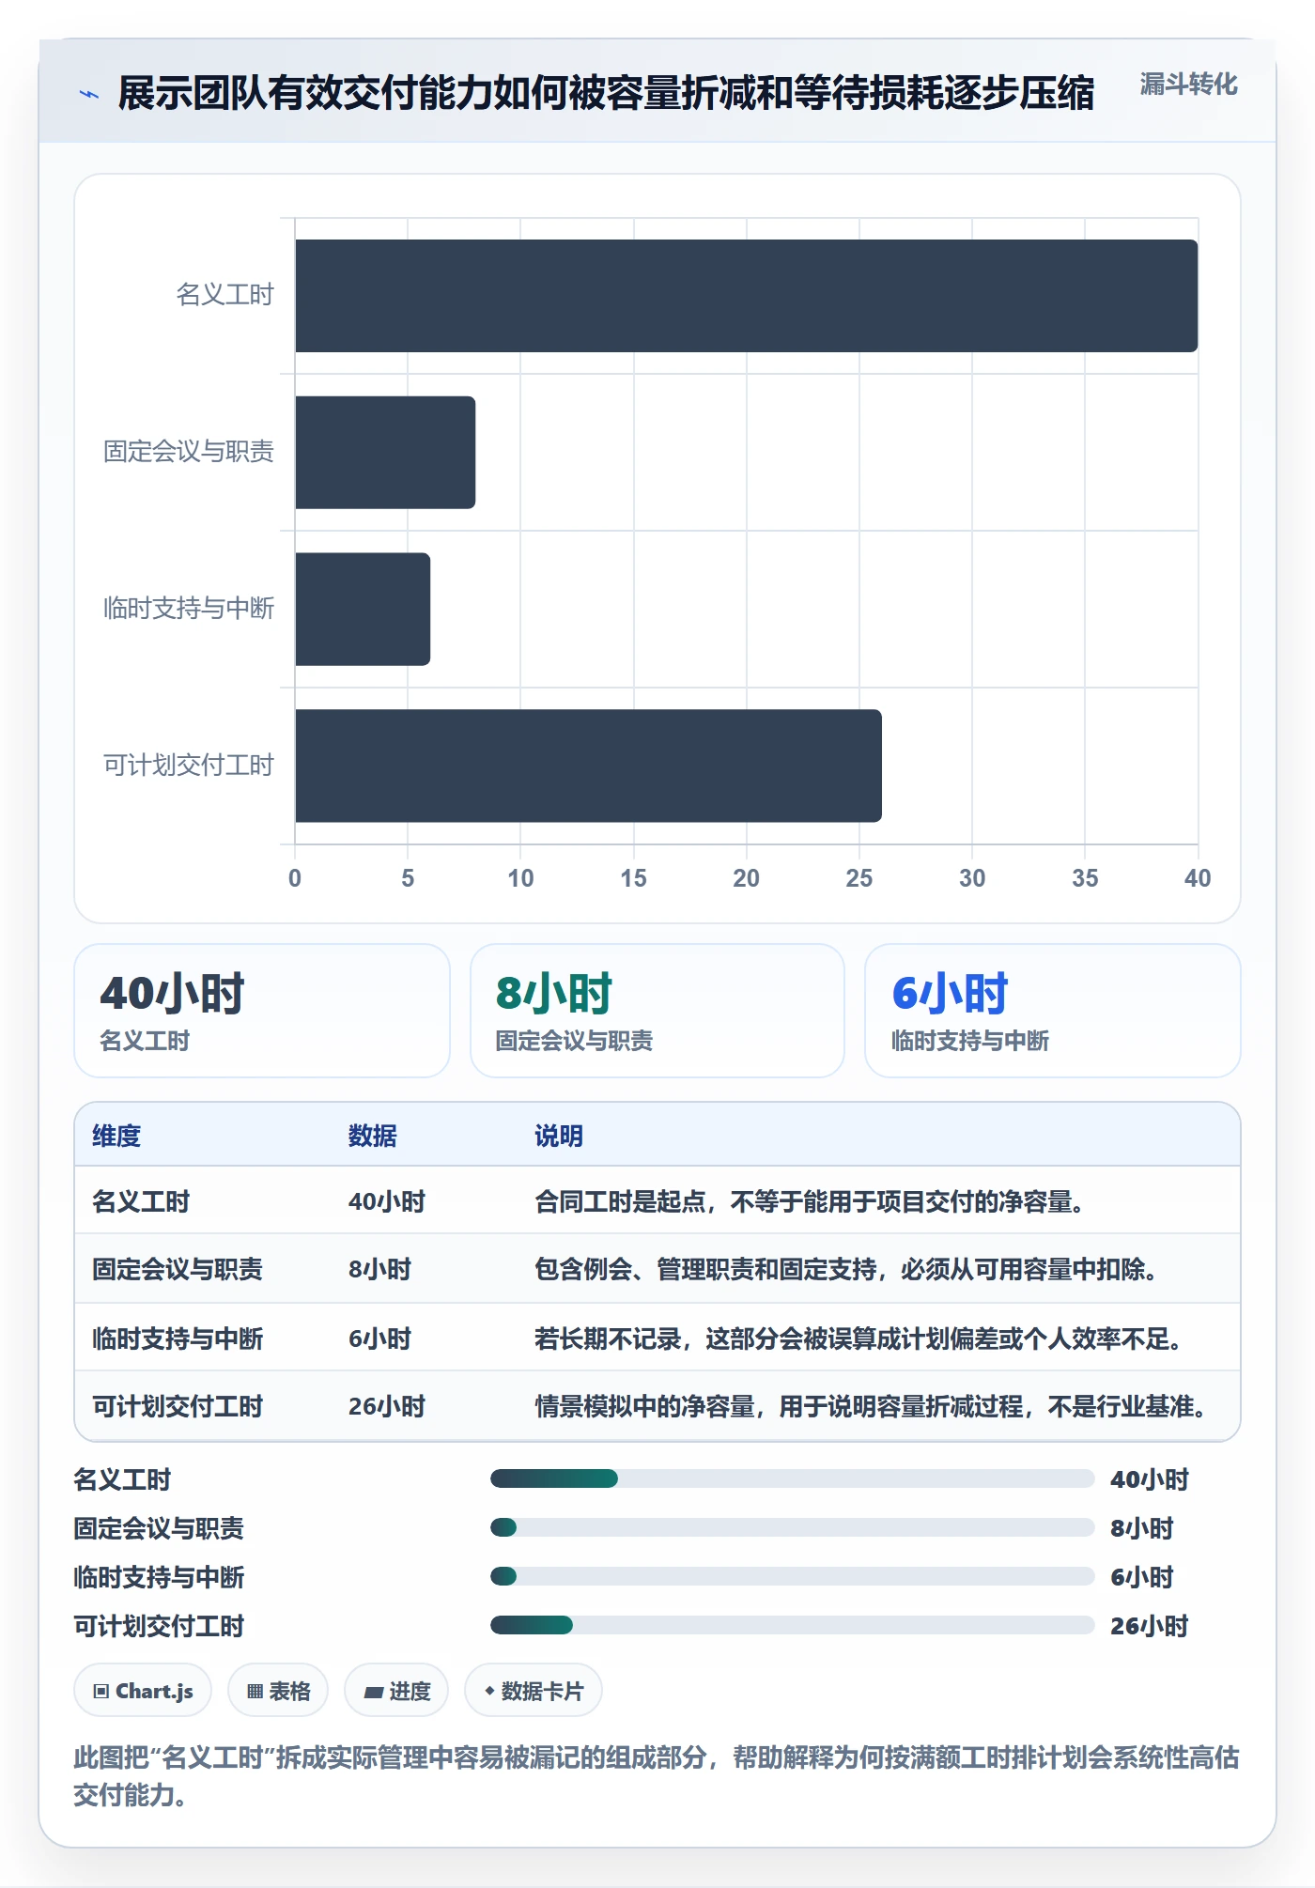Click the 26小时 progress value label
Viewport: 1315px width, 1888px height.
(1150, 1626)
